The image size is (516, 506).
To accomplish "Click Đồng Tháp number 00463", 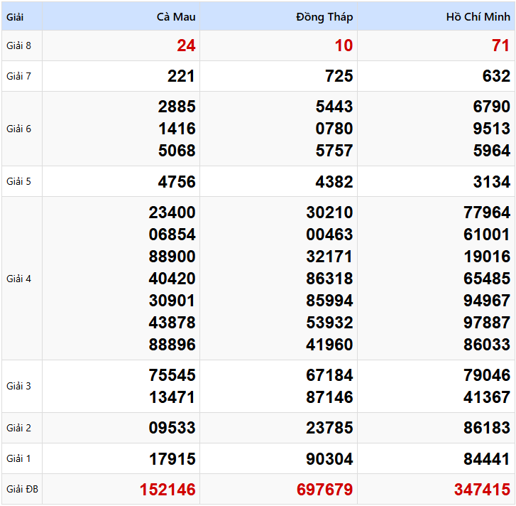I will [x=329, y=235].
